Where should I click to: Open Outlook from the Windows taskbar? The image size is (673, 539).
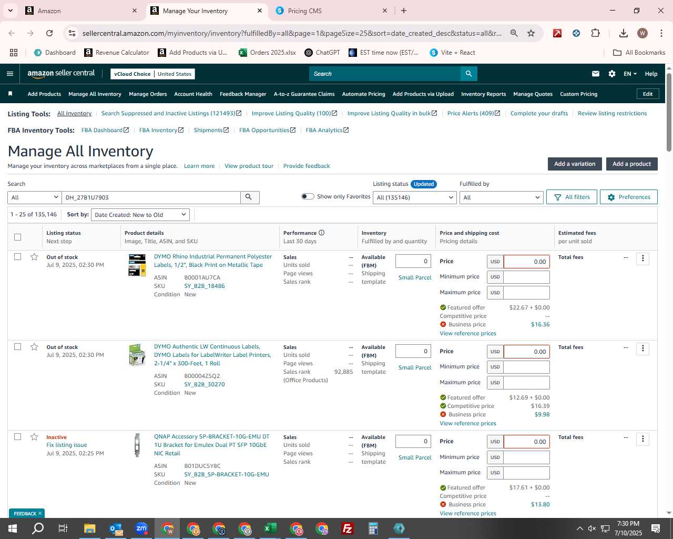116,528
